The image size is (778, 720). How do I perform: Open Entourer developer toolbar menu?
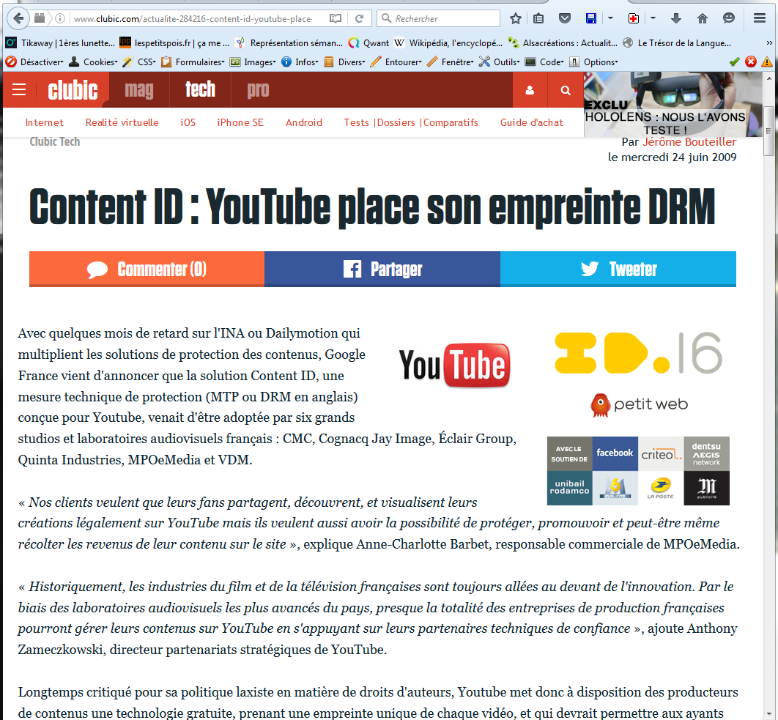pyautogui.click(x=396, y=62)
